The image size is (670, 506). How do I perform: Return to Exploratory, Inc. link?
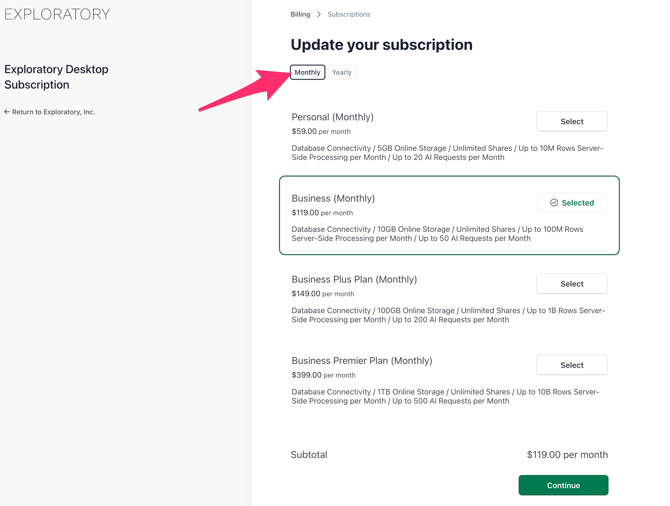(x=53, y=112)
